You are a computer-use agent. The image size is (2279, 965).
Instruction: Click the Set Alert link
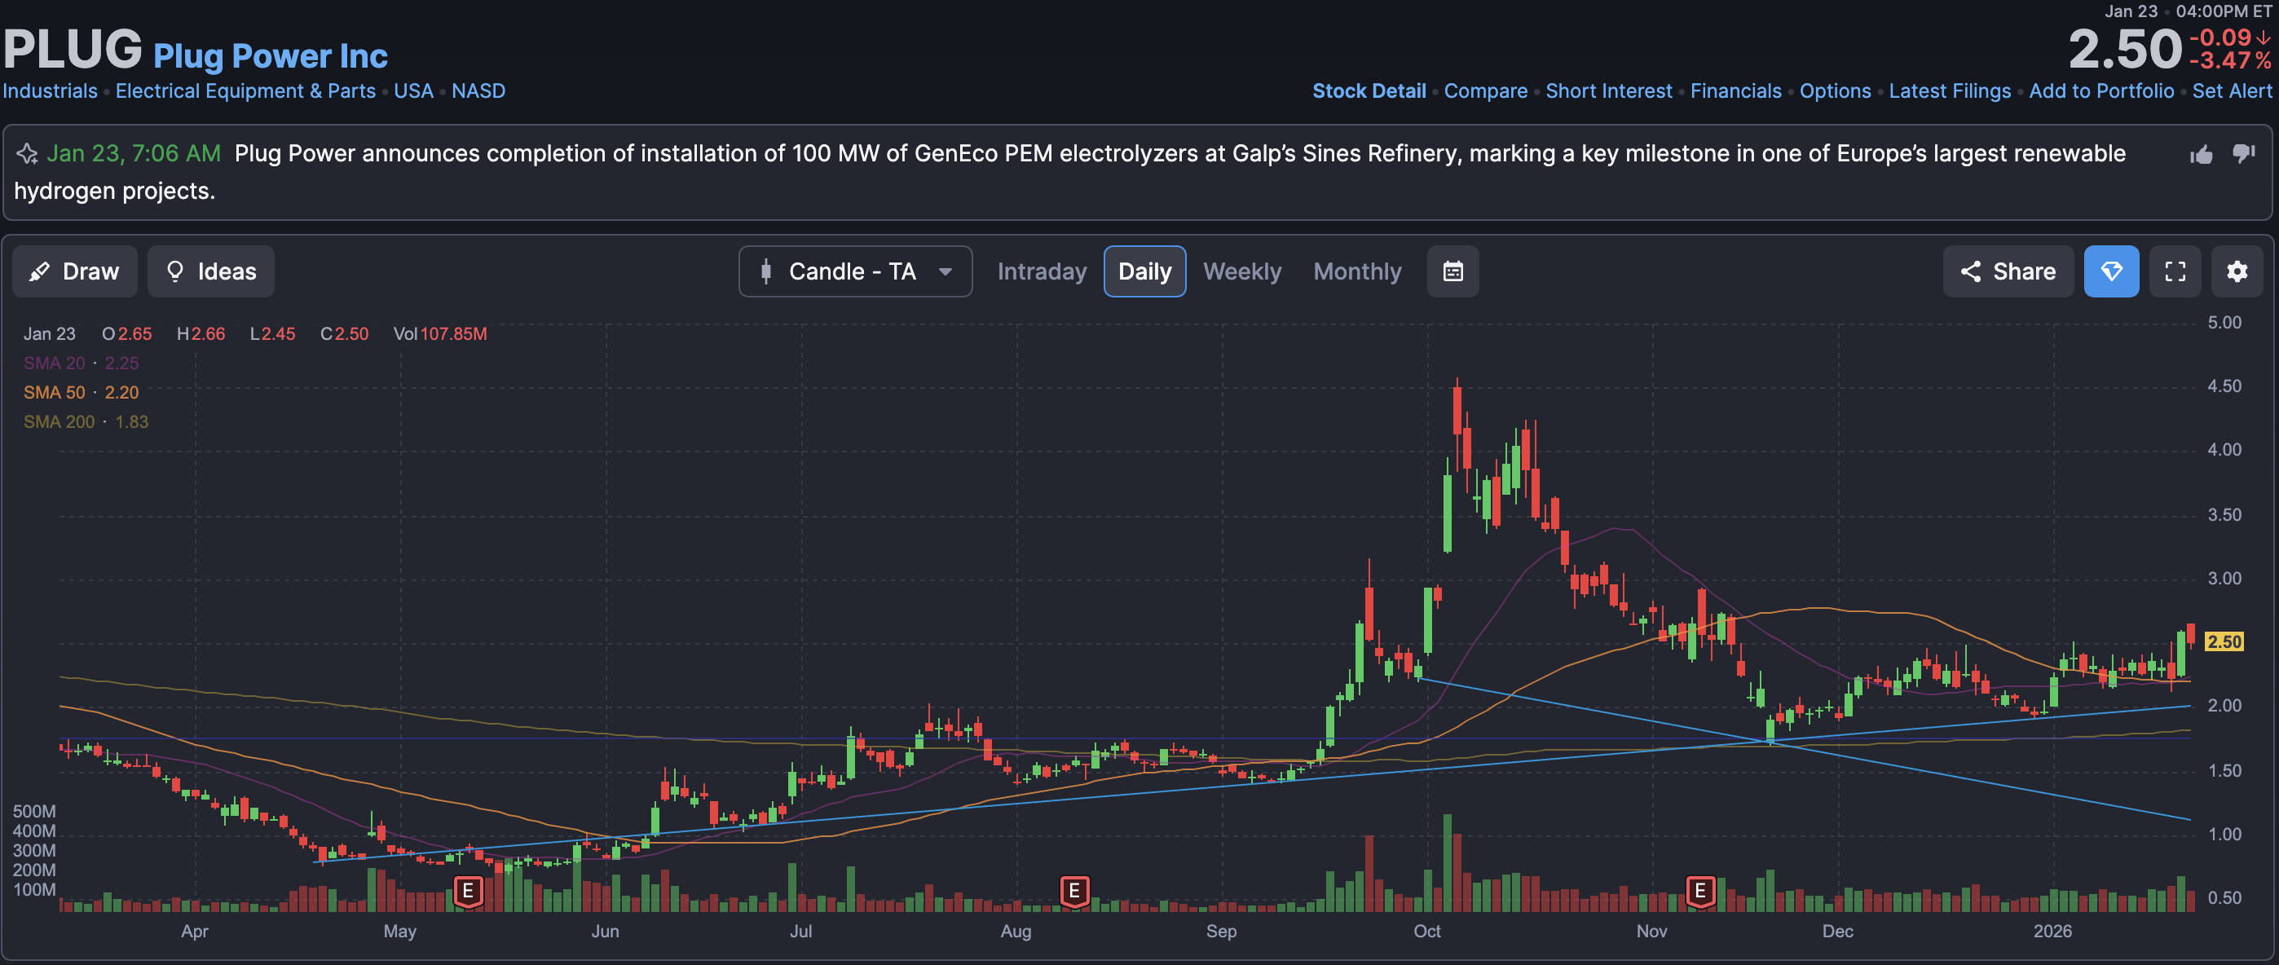(x=2231, y=91)
